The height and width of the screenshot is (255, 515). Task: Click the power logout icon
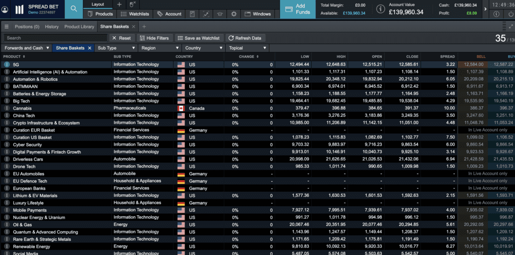click(x=510, y=14)
